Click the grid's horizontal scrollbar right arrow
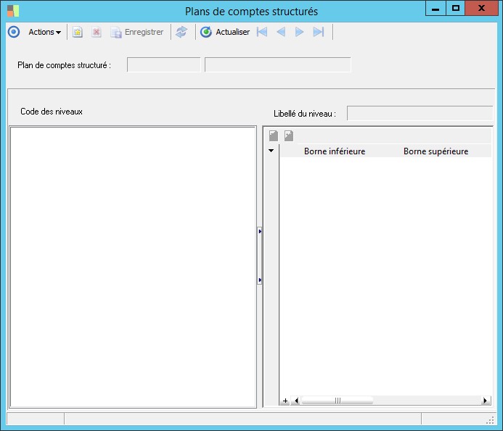 click(486, 401)
